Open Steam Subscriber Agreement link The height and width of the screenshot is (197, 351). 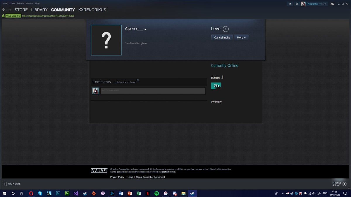[150, 177]
